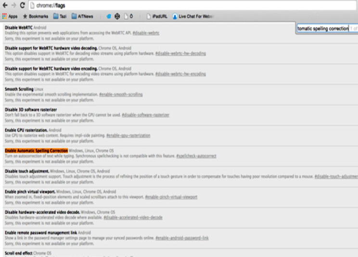Reload the chrome flags page
This screenshot has height=257, width=358.
tap(23, 6)
